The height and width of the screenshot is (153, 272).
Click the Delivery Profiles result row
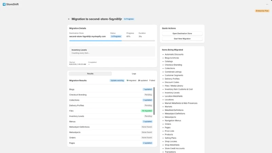click(x=111, y=105)
